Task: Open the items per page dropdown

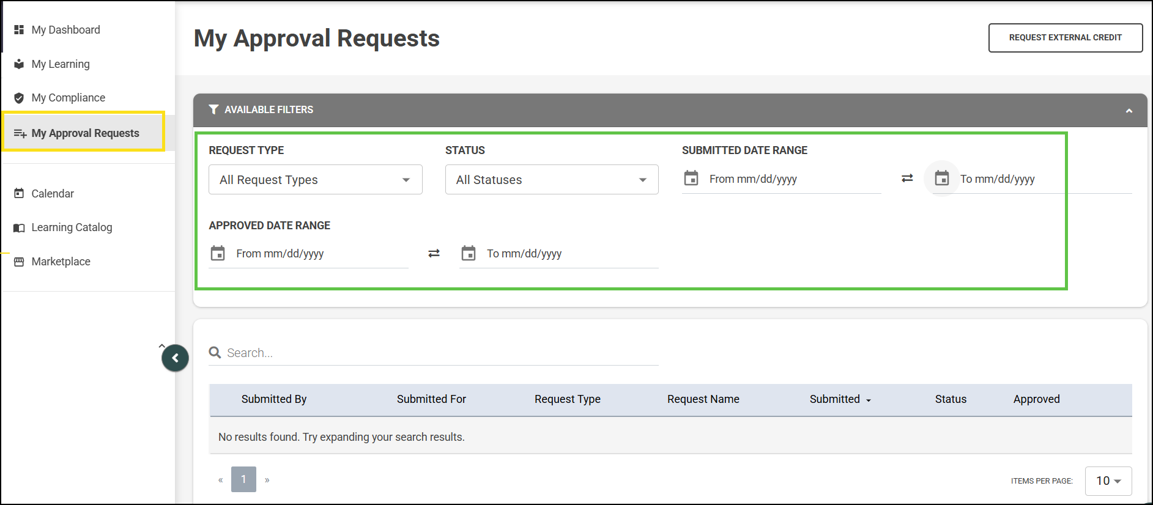Action: pos(1108,481)
